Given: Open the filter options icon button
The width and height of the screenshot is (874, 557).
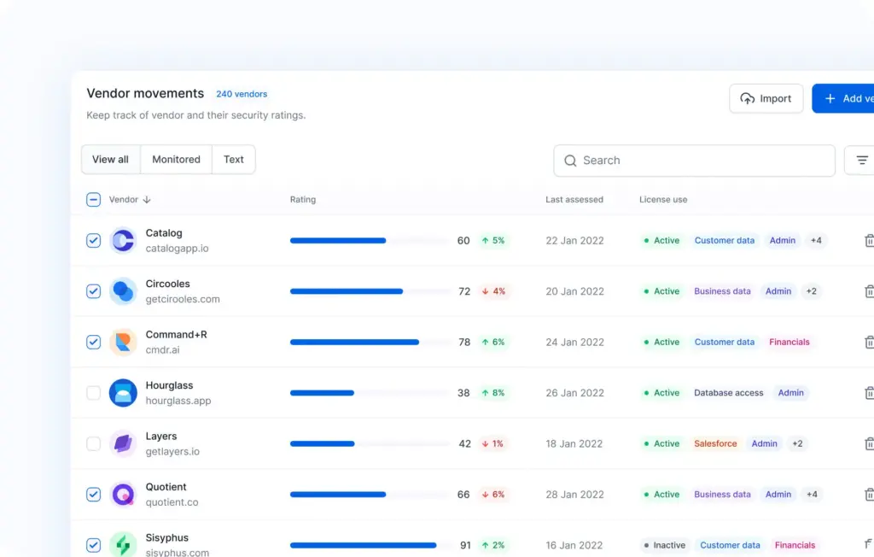Looking at the screenshot, I should click(861, 161).
